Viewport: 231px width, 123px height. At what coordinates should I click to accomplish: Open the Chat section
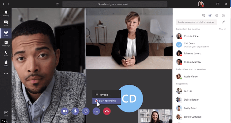coord(6,23)
